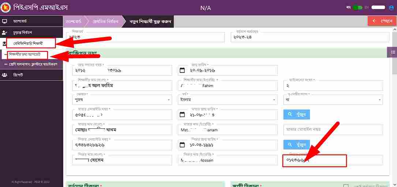Open the religion dropdown showing ইসলাম
397x187 pixels.
pos(227,100)
